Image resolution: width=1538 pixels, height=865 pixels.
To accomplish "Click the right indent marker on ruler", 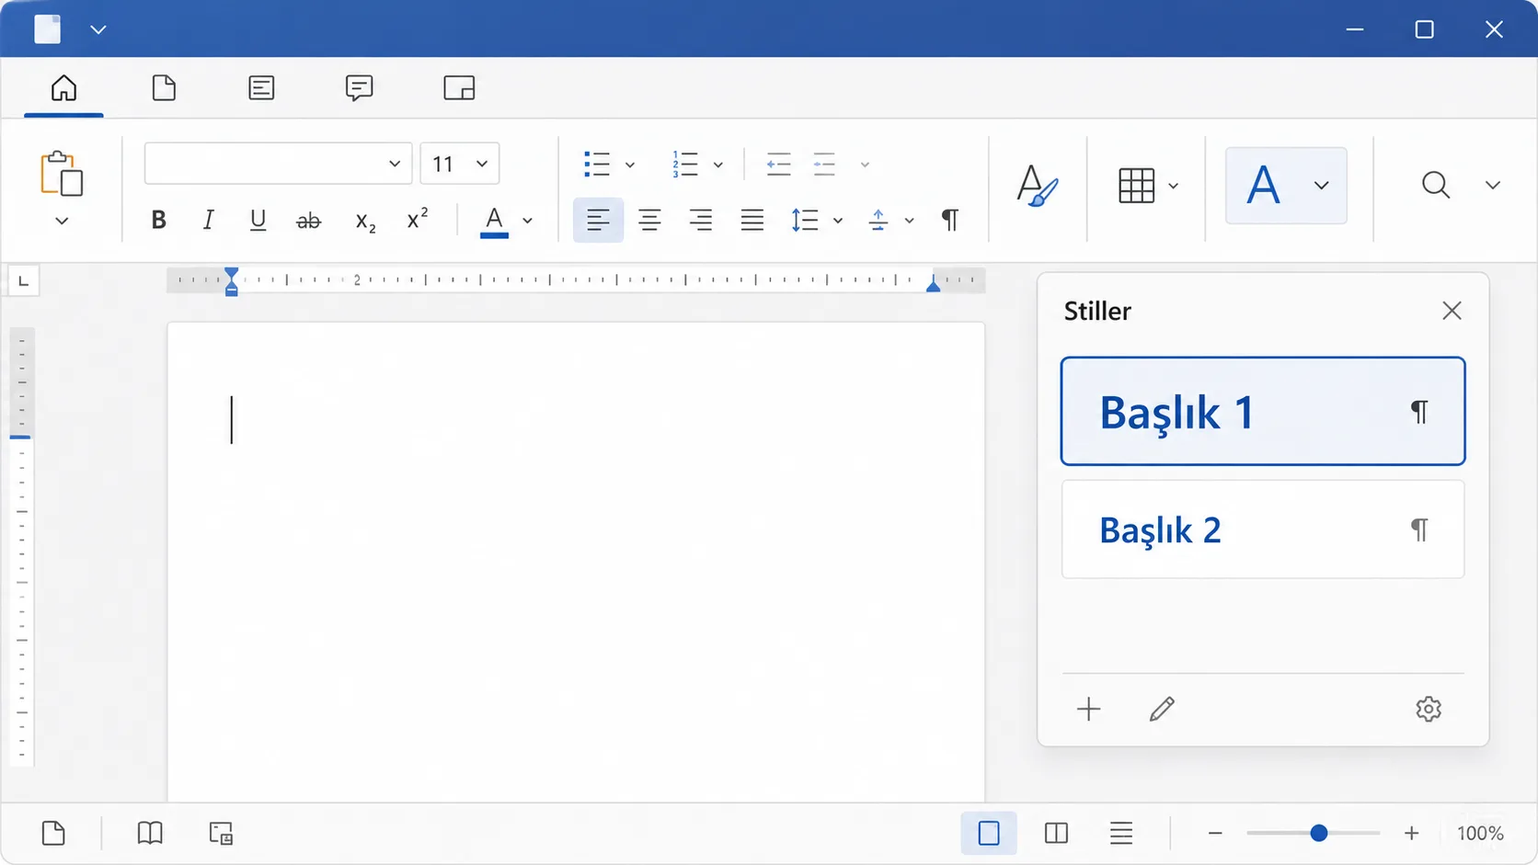I will coord(933,284).
